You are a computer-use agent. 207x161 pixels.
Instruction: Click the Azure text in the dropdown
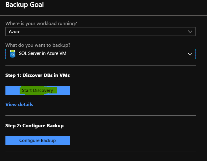click(x=14, y=32)
